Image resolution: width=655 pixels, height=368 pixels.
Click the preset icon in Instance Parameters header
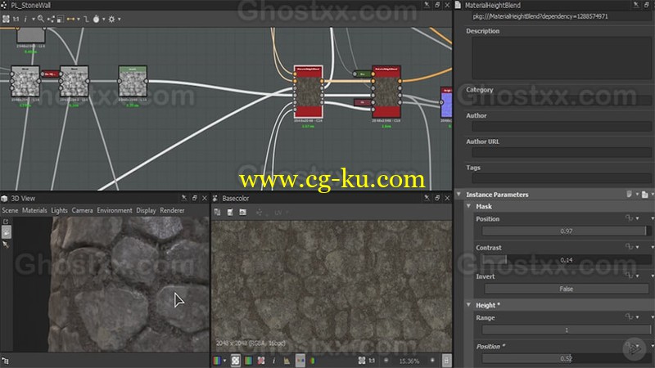tap(629, 195)
